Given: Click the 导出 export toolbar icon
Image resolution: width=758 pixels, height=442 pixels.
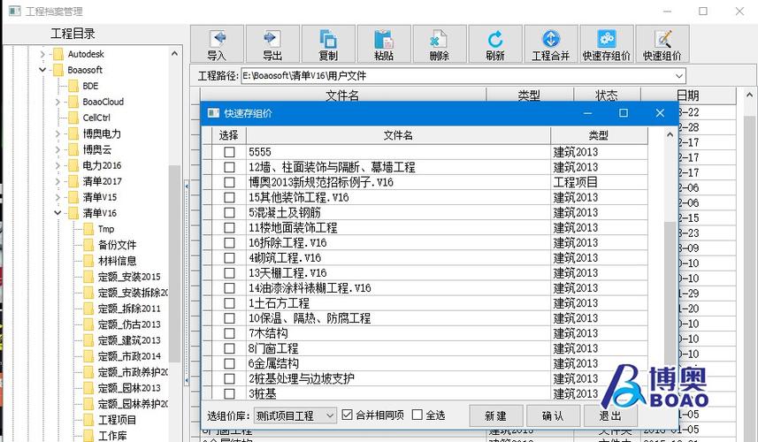Looking at the screenshot, I should 272,44.
